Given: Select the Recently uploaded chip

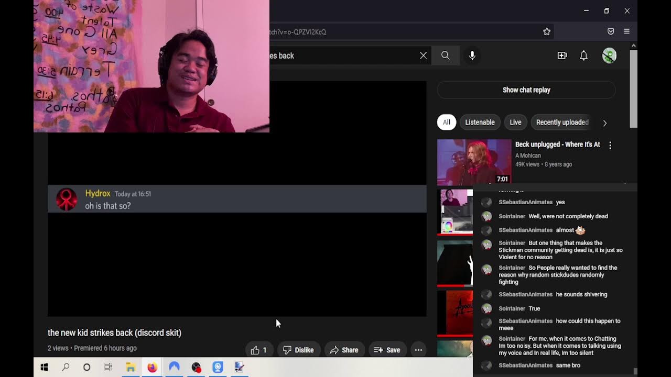Looking at the screenshot, I should 562,123.
